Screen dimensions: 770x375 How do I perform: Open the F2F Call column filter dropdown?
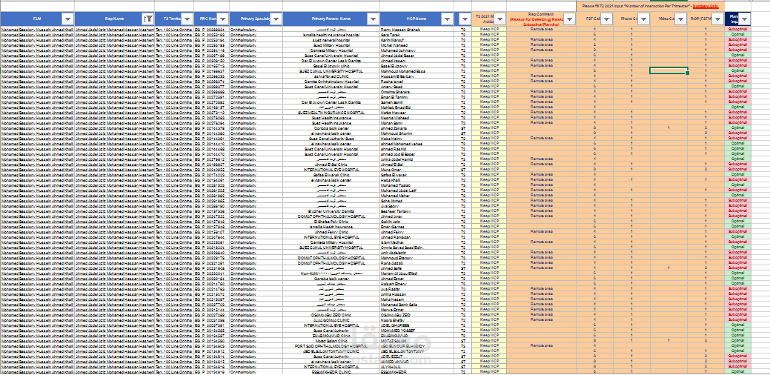606,19
